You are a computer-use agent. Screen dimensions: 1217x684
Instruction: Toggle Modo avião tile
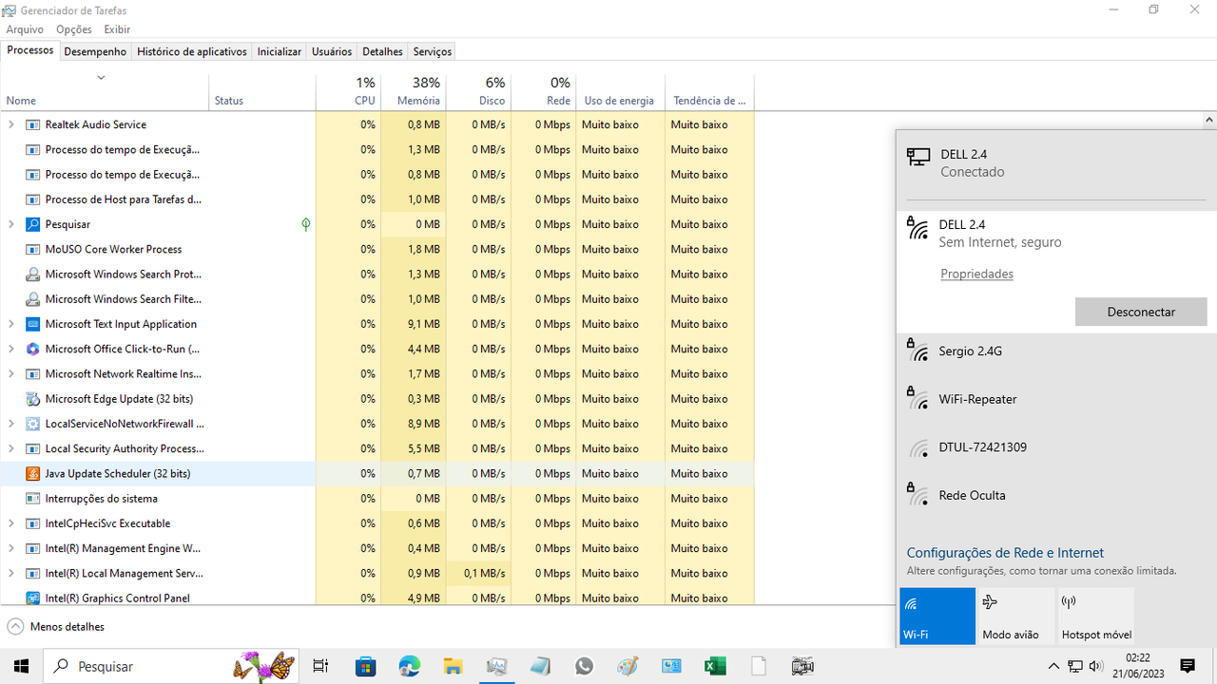(1016, 617)
